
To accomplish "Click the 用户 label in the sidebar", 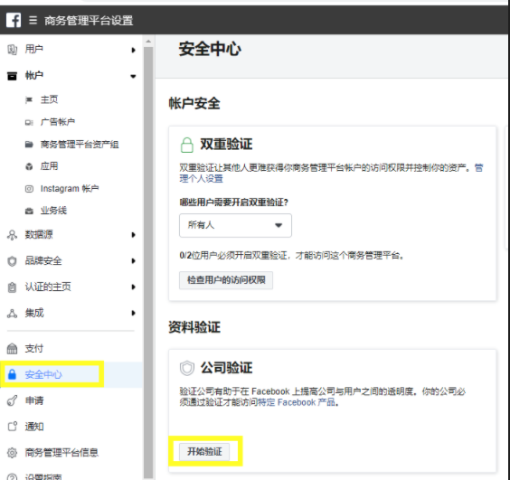I will tap(34, 50).
